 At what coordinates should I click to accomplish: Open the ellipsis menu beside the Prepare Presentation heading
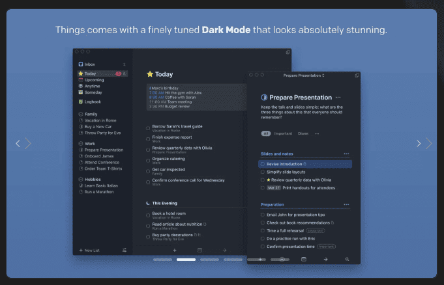(338, 98)
